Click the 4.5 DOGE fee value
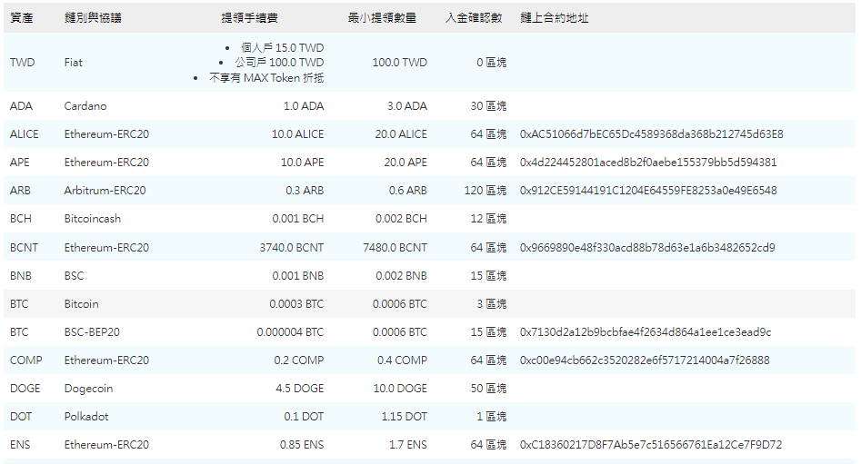This screenshot has width=861, height=464. point(300,389)
